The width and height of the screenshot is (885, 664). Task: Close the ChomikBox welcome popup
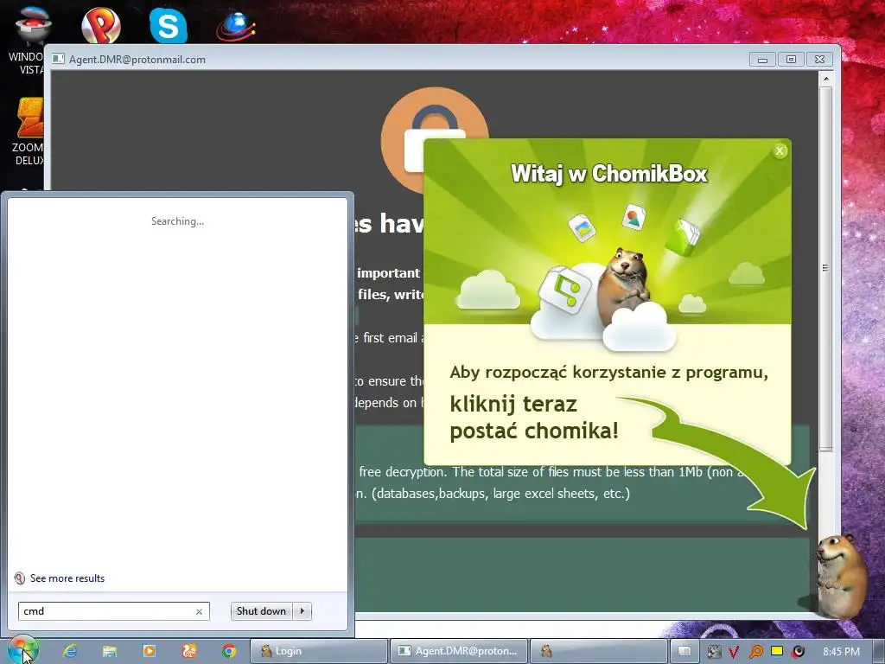(780, 150)
